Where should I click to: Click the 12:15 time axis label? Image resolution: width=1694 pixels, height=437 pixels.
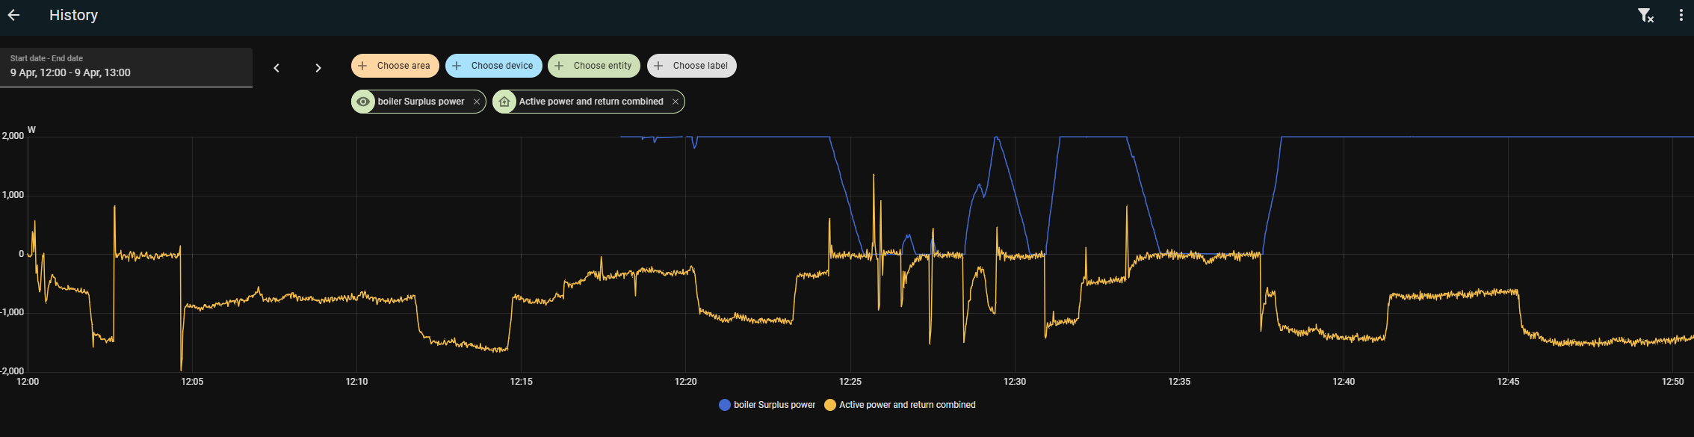point(522,382)
